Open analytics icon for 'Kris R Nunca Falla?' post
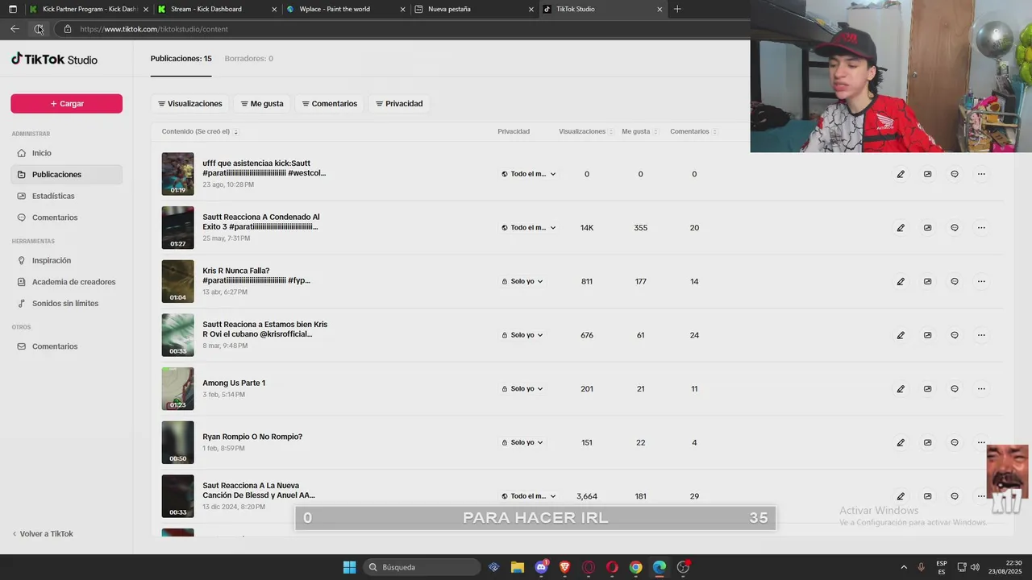 click(x=927, y=281)
